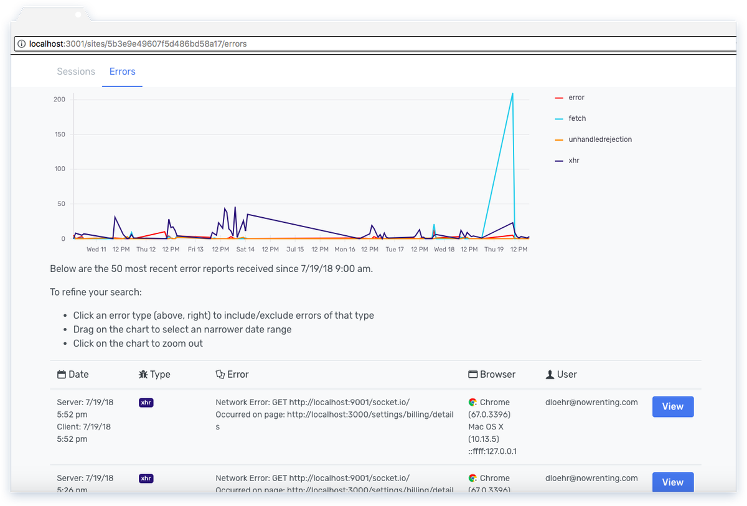Image resolution: width=747 pixels, height=506 pixels.
Task: Open the View button for the 5:52 pm error
Action: coord(673,406)
